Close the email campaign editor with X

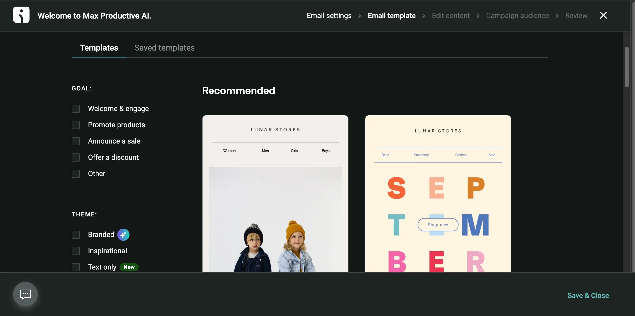click(x=603, y=15)
